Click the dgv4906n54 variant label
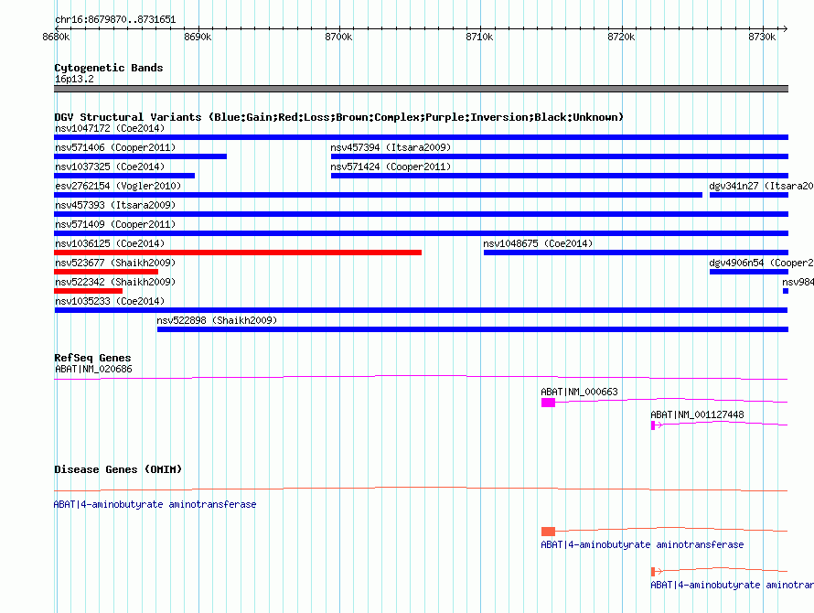 [x=761, y=263]
